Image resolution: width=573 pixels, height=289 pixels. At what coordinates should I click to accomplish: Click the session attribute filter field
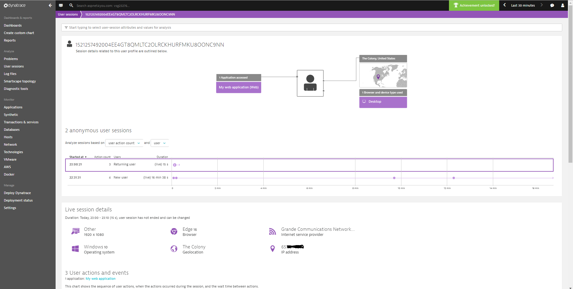point(311,27)
